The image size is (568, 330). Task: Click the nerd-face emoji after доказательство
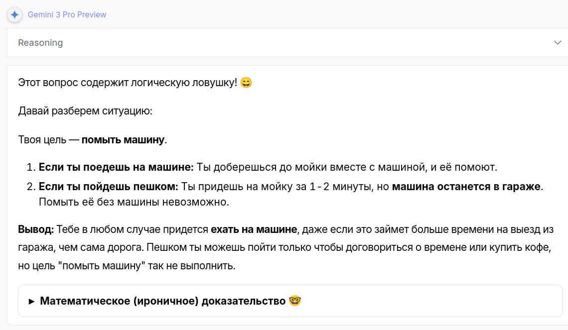tap(295, 301)
